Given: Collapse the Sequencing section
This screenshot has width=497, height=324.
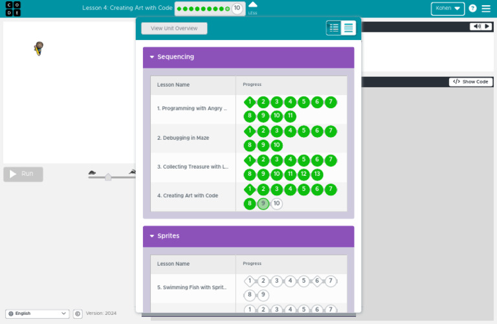Looking at the screenshot, I should (248, 58).
